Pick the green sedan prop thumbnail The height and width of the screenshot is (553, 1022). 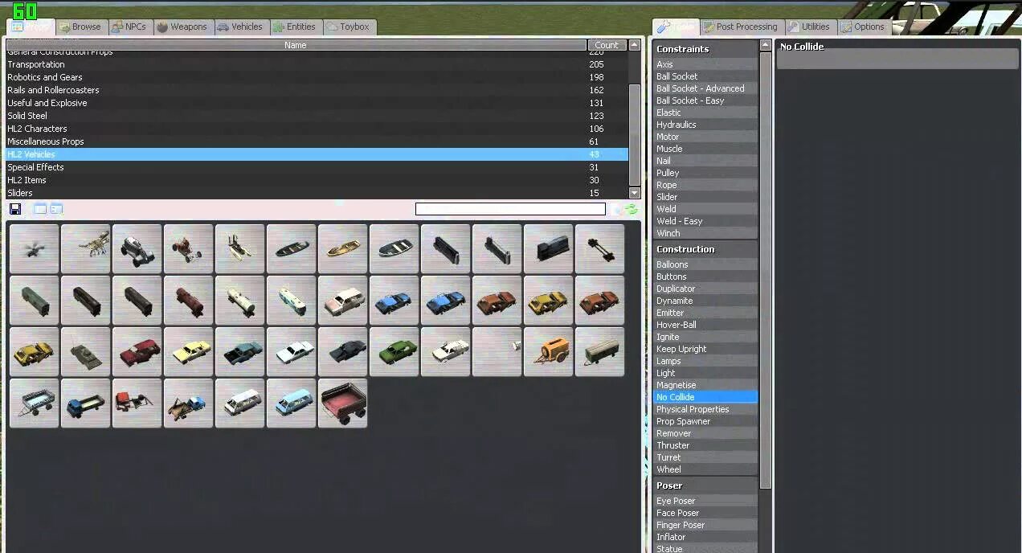[x=394, y=352]
